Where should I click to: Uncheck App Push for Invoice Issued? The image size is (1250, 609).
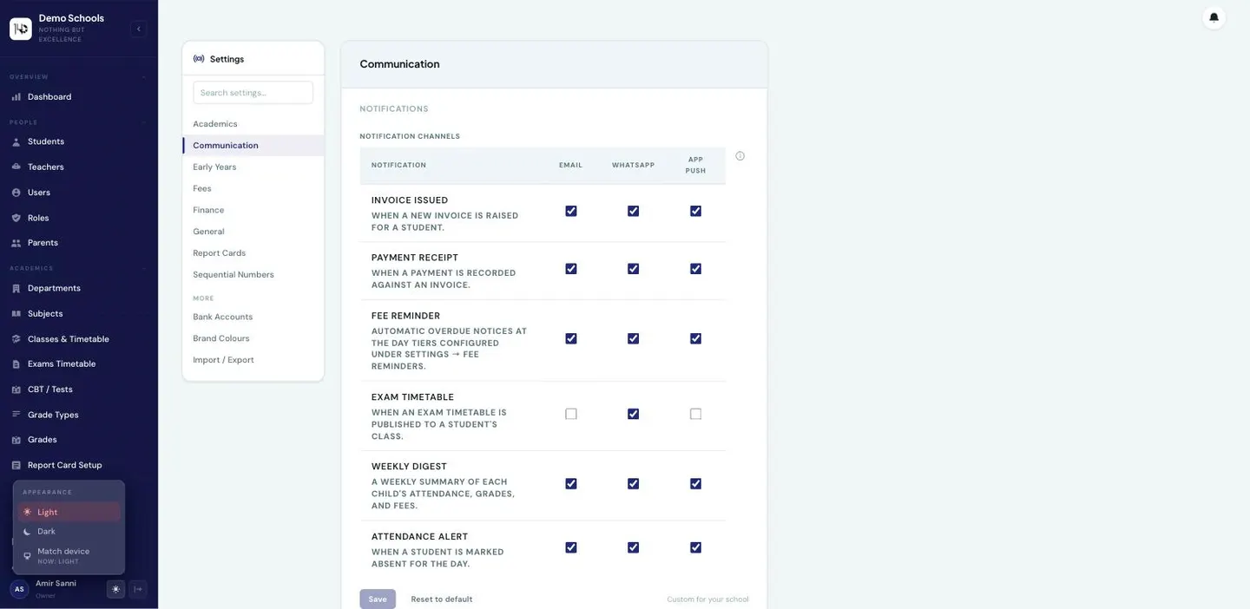(696, 211)
